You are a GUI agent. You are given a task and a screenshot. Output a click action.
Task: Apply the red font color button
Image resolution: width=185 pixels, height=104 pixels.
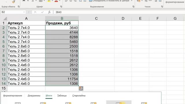pos(56,1)
